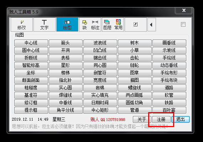Click the 中心线 button
Viewport: 203px width, 142px height.
click(x=31, y=43)
